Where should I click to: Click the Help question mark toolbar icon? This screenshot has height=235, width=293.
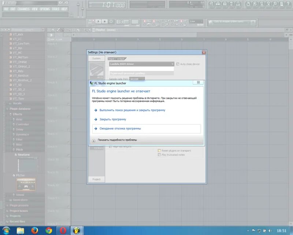click(288, 4)
